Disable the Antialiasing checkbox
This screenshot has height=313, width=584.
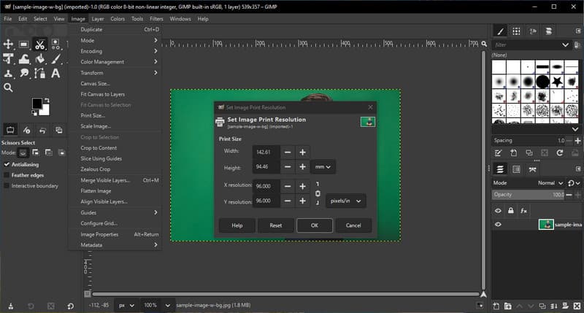pyautogui.click(x=7, y=164)
